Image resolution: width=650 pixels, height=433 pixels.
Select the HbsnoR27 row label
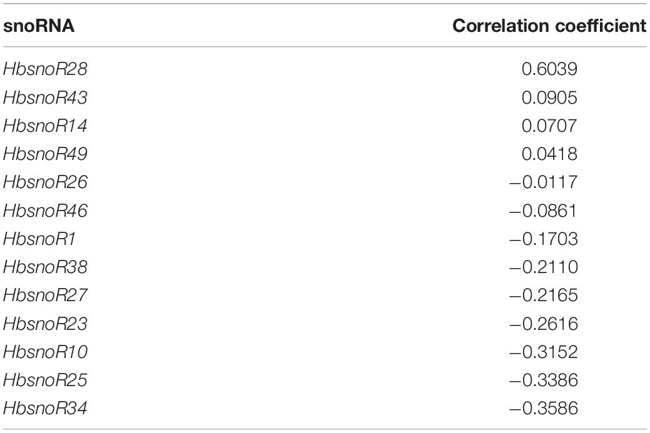coord(45,295)
